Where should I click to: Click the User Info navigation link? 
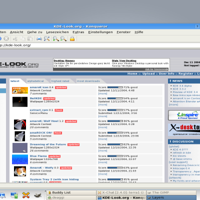[166, 73]
